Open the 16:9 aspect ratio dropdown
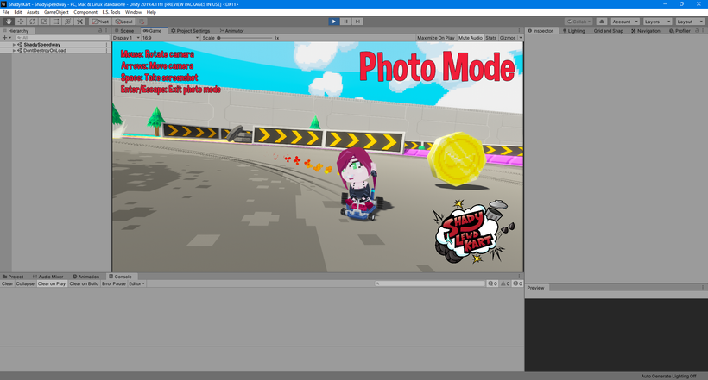The image size is (708, 380). point(170,38)
